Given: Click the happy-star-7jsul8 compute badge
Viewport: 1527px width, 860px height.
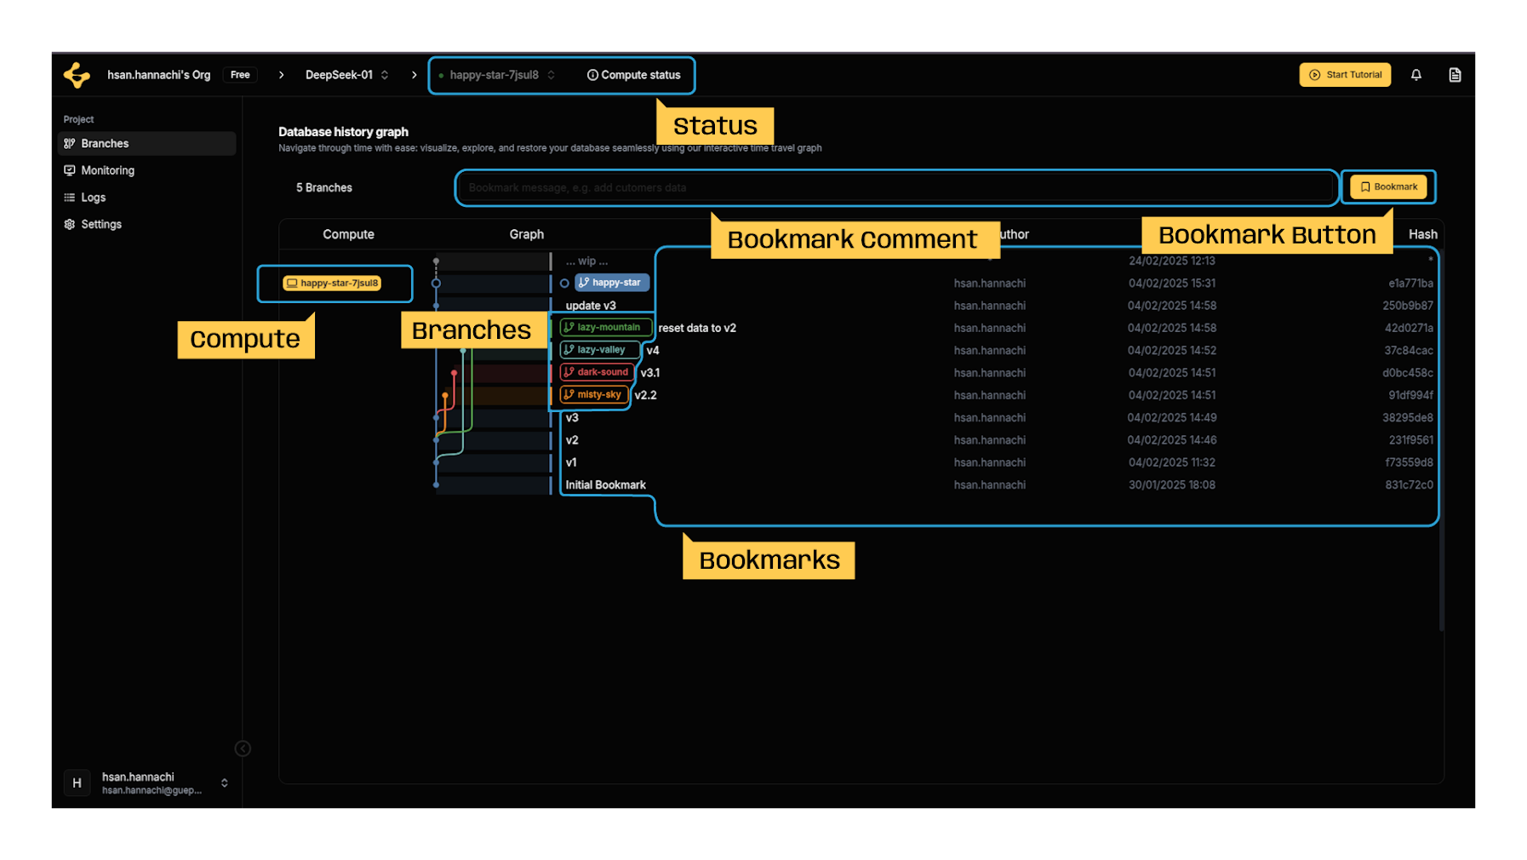Looking at the screenshot, I should click(332, 283).
